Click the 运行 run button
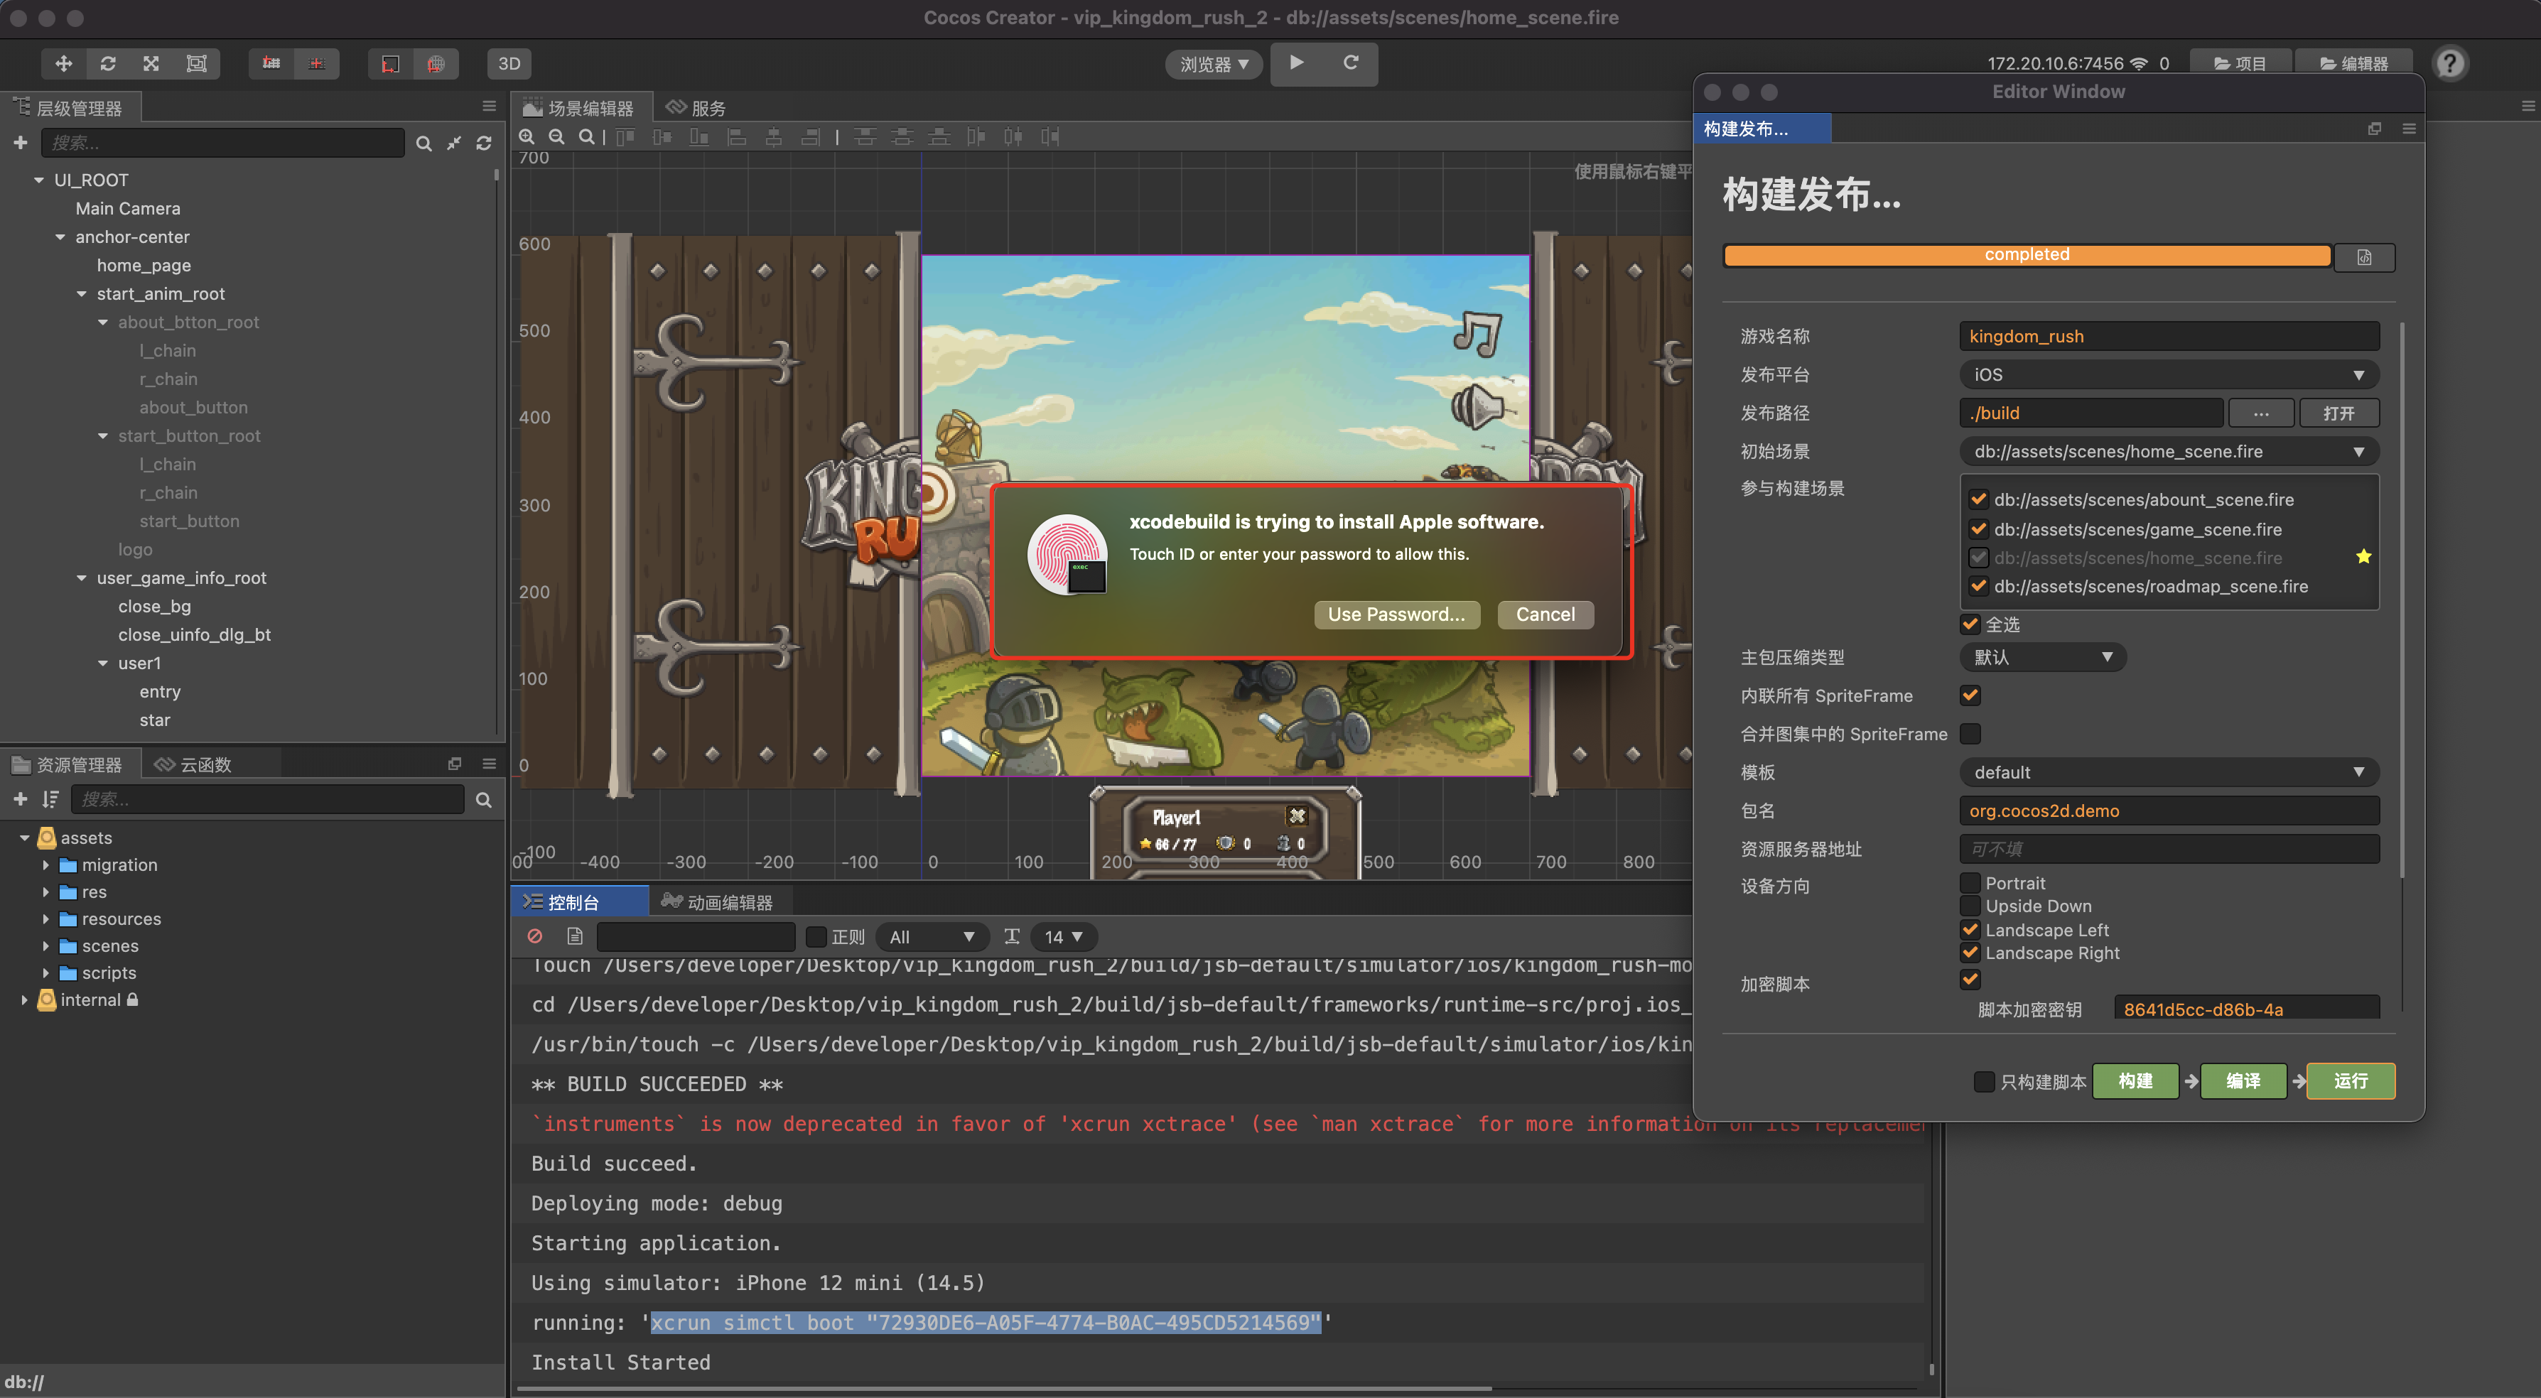The height and width of the screenshot is (1398, 2541). [2351, 1080]
